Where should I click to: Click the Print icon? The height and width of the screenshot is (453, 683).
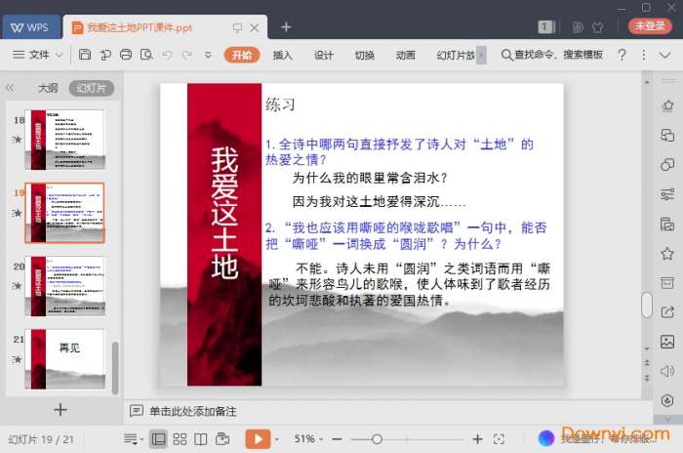click(126, 55)
